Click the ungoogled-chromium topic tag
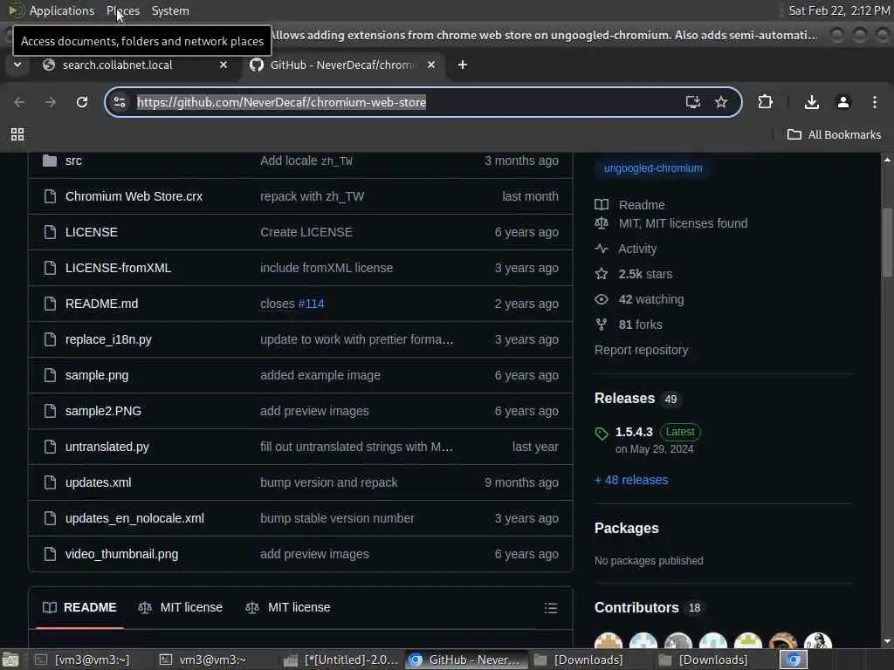The width and height of the screenshot is (894, 670). (653, 168)
